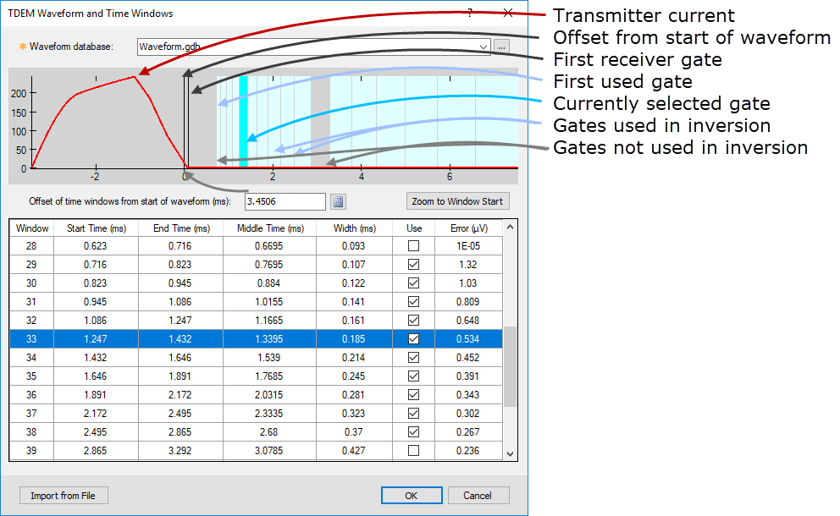This screenshot has width=840, height=516.
Task: Open the calculator icon beside offset field
Action: (338, 202)
